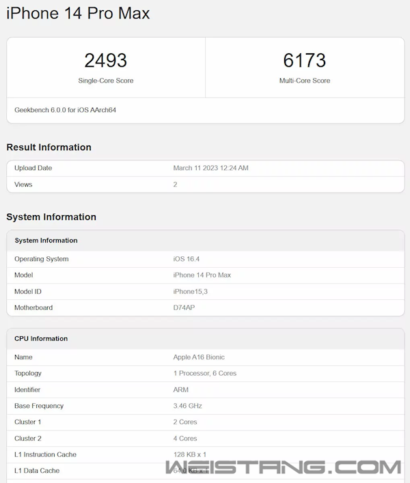Click Geekbench 6.0.0 for iOS AArch64 text
Image resolution: width=410 pixels, height=483 pixels.
pyautogui.click(x=66, y=110)
